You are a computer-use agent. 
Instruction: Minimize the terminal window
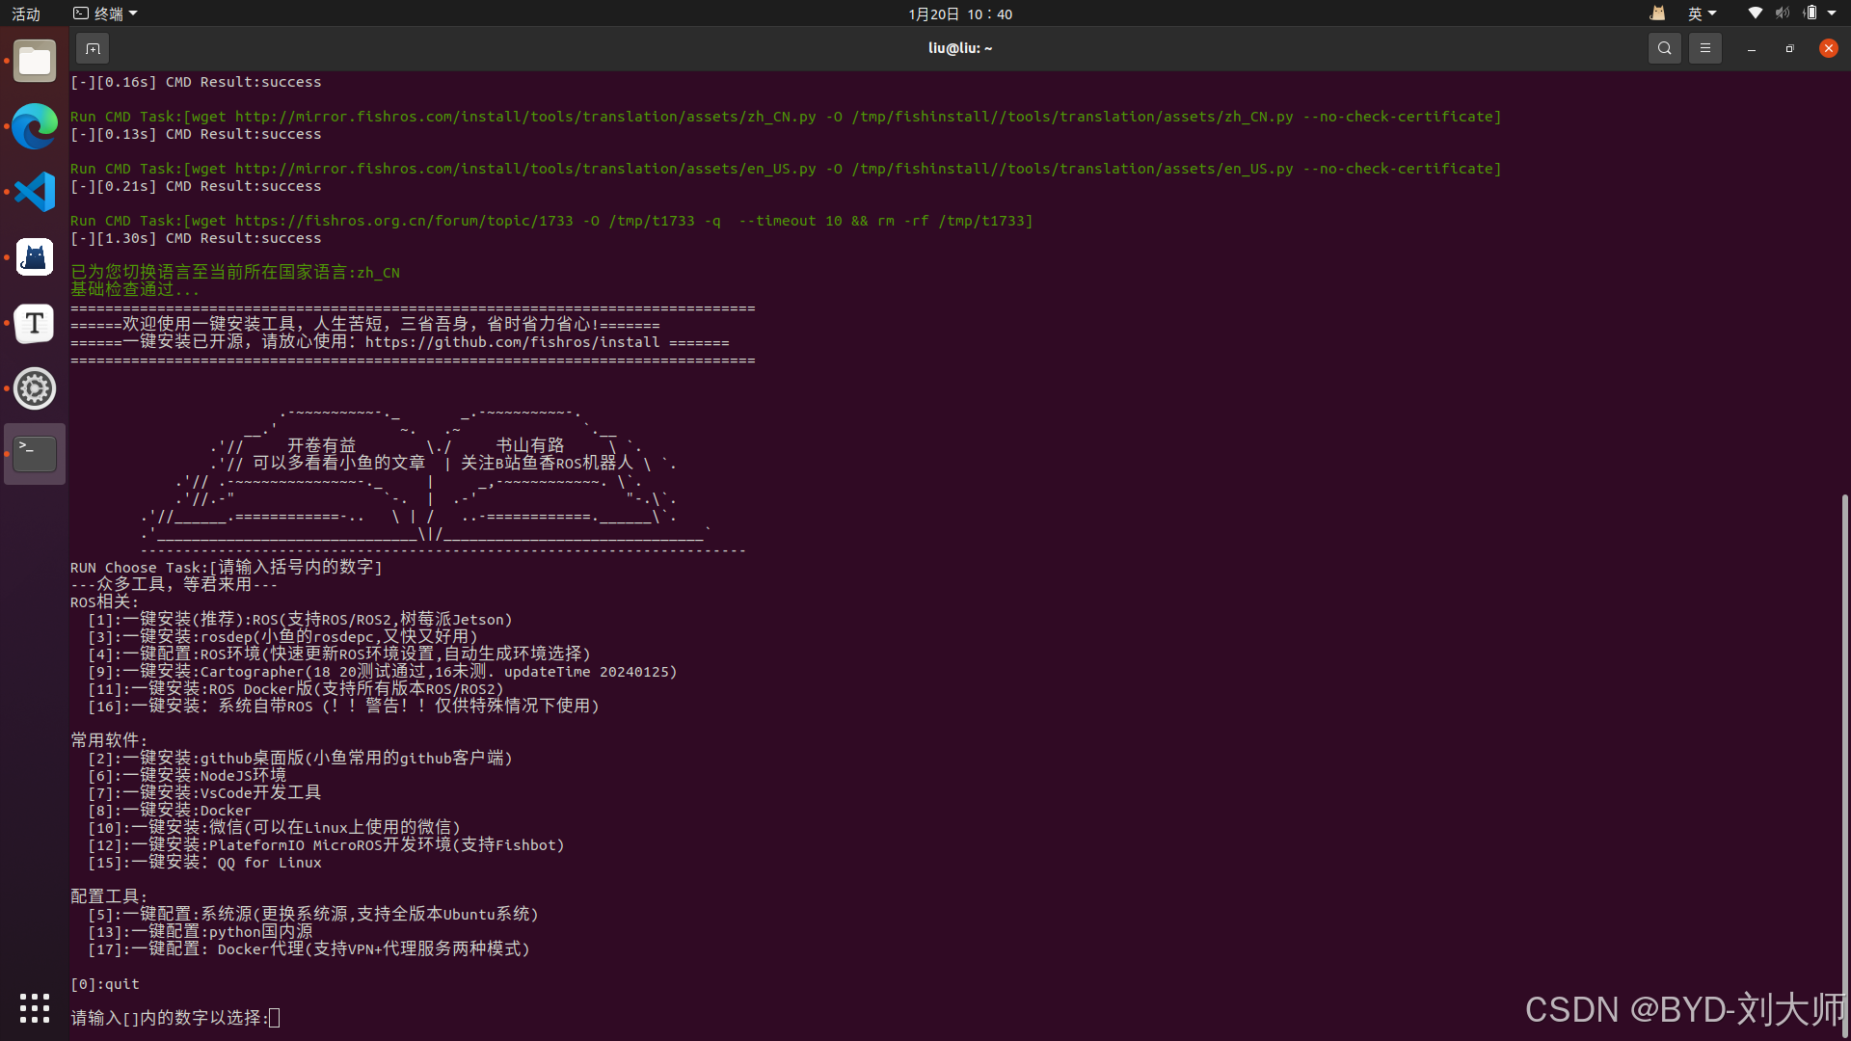(1751, 48)
